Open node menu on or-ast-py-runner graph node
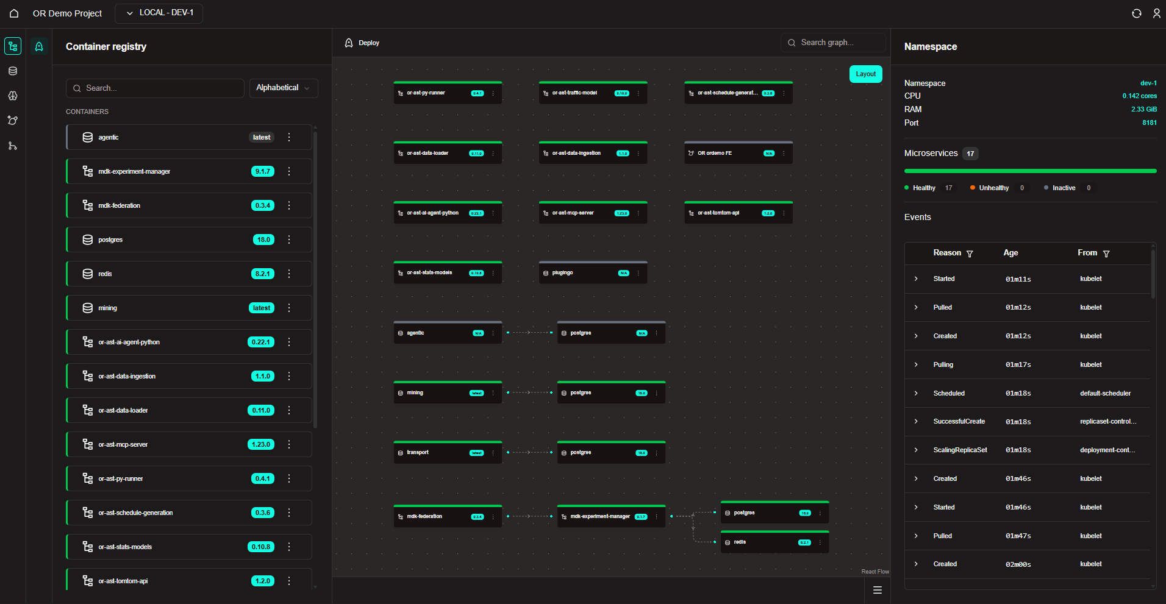1166x604 pixels. click(493, 93)
